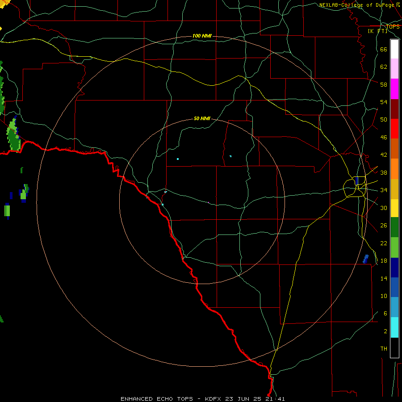
Task: Click the gold 34 kft legend swatch
Action: pos(394,189)
